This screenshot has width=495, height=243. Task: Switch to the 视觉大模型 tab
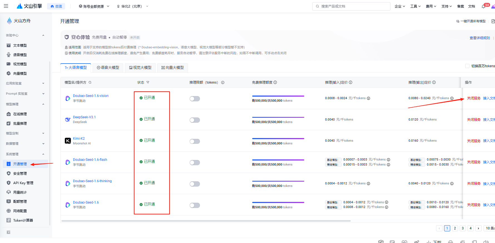click(140, 67)
